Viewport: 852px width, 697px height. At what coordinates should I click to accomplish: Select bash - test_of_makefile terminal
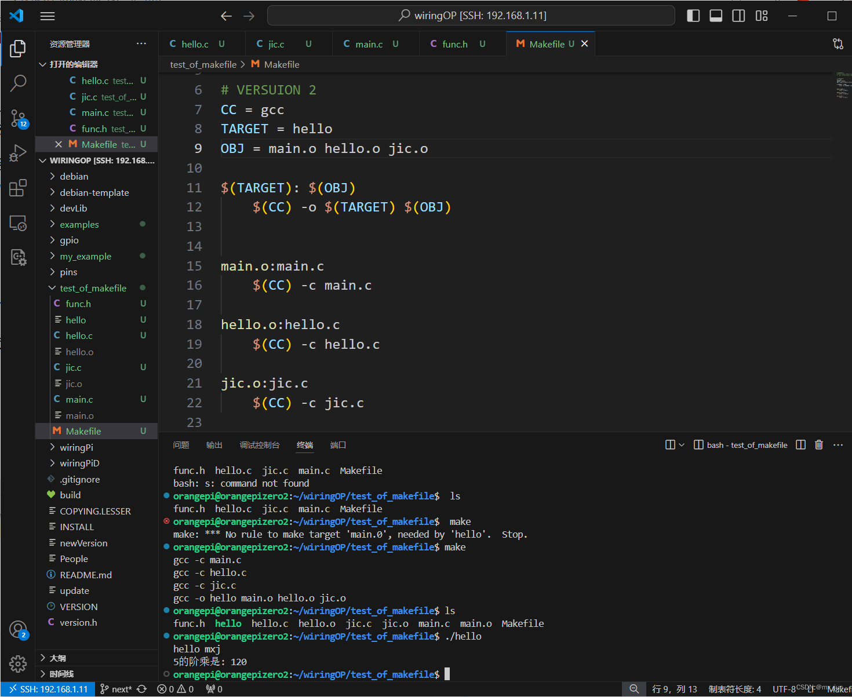coord(741,445)
